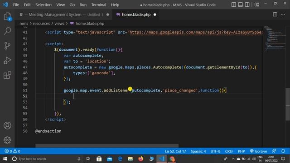
Task: Open the Run and Debug view
Action: click(7, 60)
